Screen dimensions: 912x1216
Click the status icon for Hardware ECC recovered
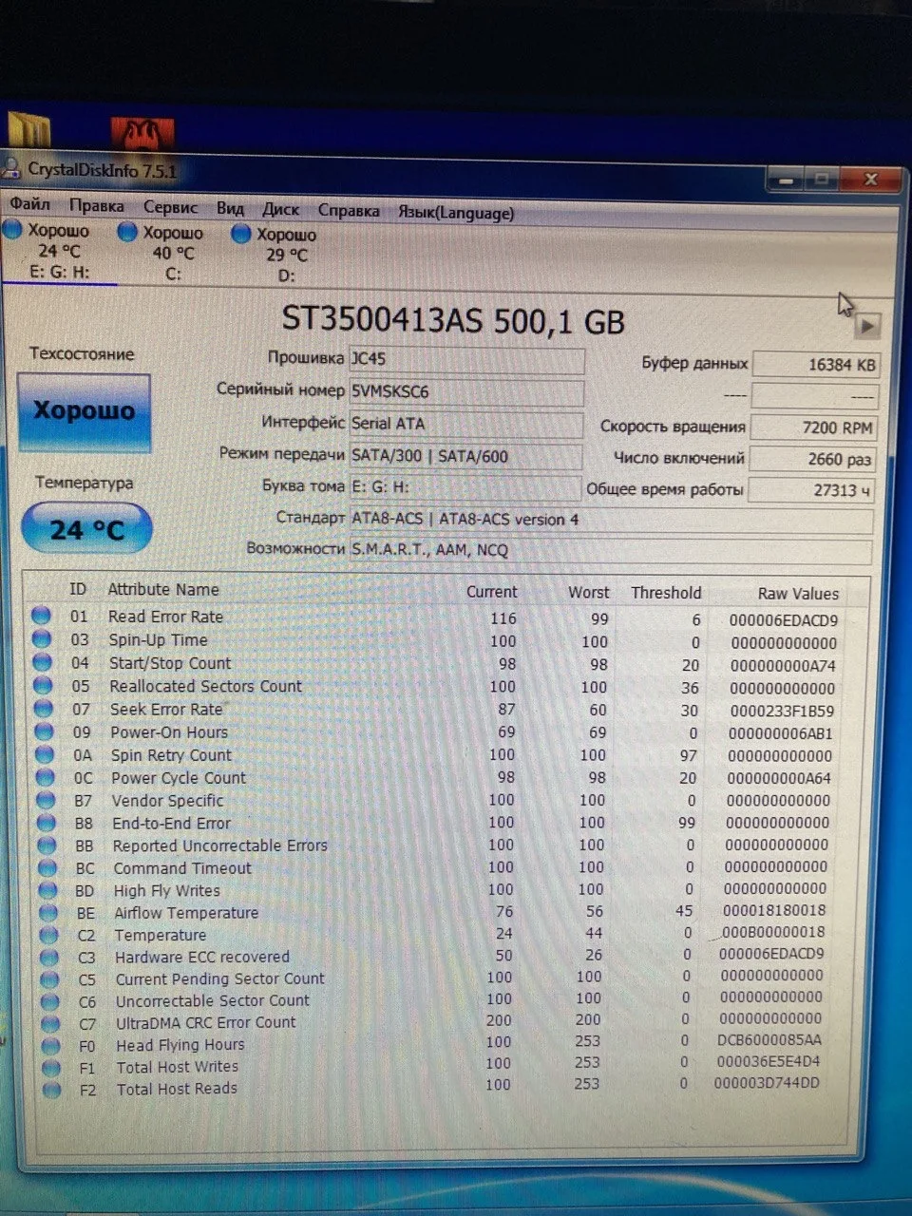49,957
